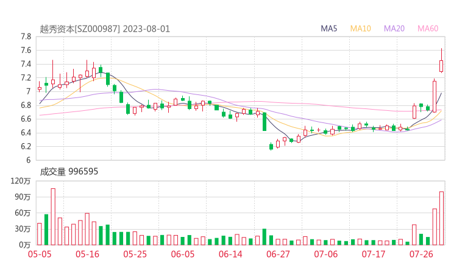Click the 30万 volume axis label
Viewport: 451px width, 268px height.
point(23,229)
